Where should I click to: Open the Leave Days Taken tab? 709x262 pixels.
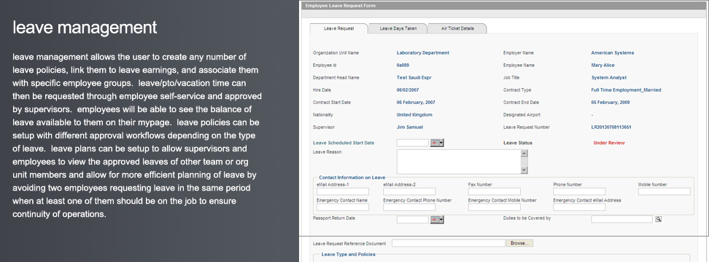point(398,28)
